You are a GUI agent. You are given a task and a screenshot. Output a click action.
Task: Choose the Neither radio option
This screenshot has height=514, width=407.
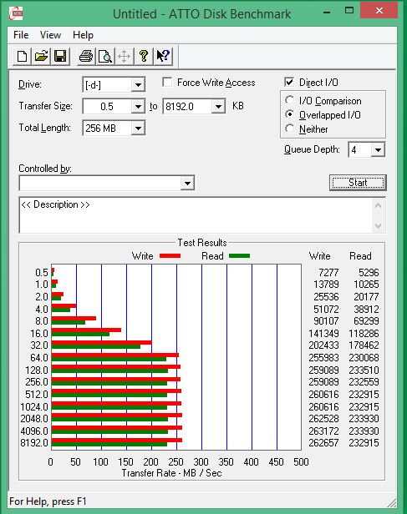click(289, 128)
